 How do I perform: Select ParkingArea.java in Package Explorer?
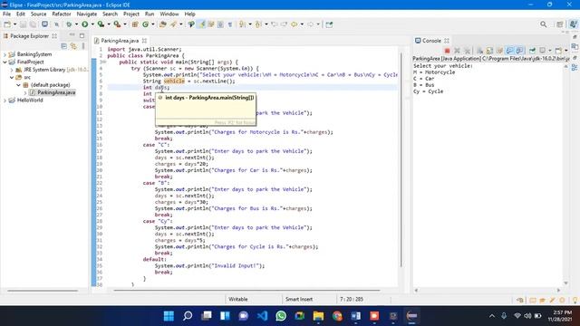pos(56,92)
